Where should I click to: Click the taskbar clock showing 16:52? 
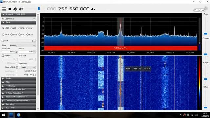click(x=205, y=115)
